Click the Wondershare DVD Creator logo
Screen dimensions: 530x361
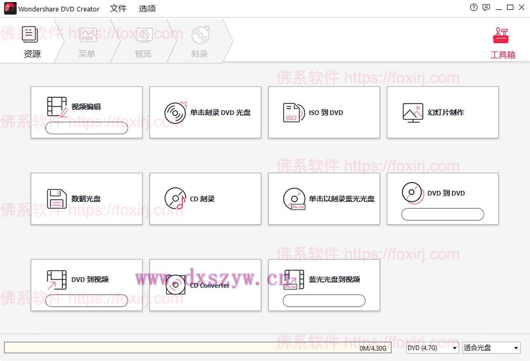pos(10,8)
